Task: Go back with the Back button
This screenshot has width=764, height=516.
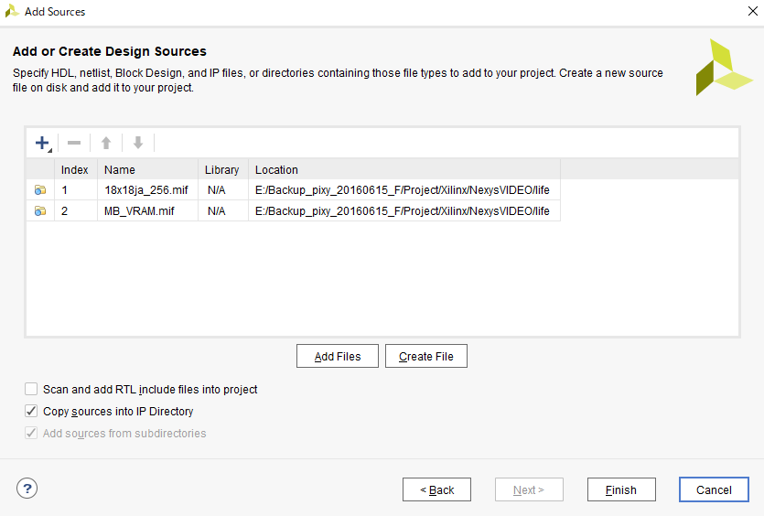Action: pyautogui.click(x=437, y=489)
